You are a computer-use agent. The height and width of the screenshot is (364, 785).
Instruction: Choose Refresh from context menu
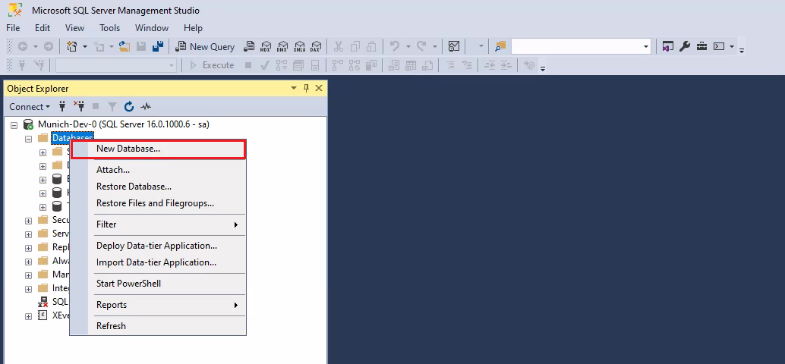(x=158, y=326)
